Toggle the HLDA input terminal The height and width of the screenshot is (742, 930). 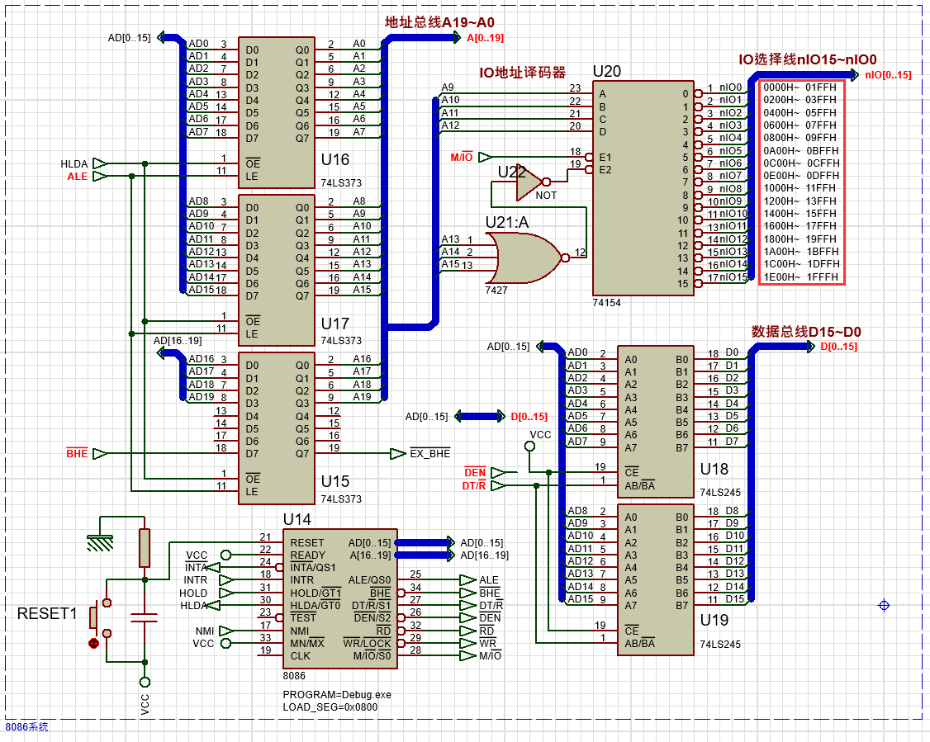tap(98, 164)
